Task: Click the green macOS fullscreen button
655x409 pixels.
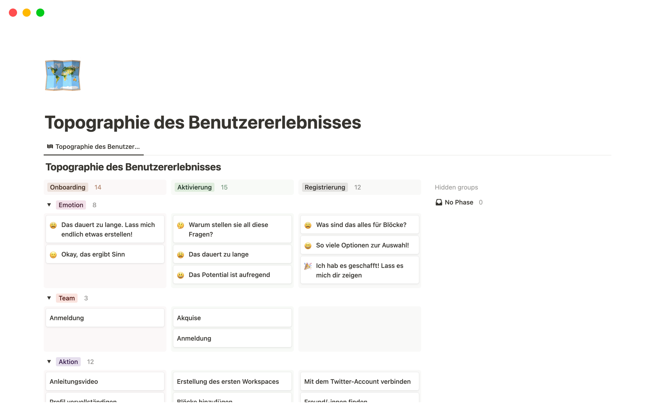Action: click(x=40, y=13)
